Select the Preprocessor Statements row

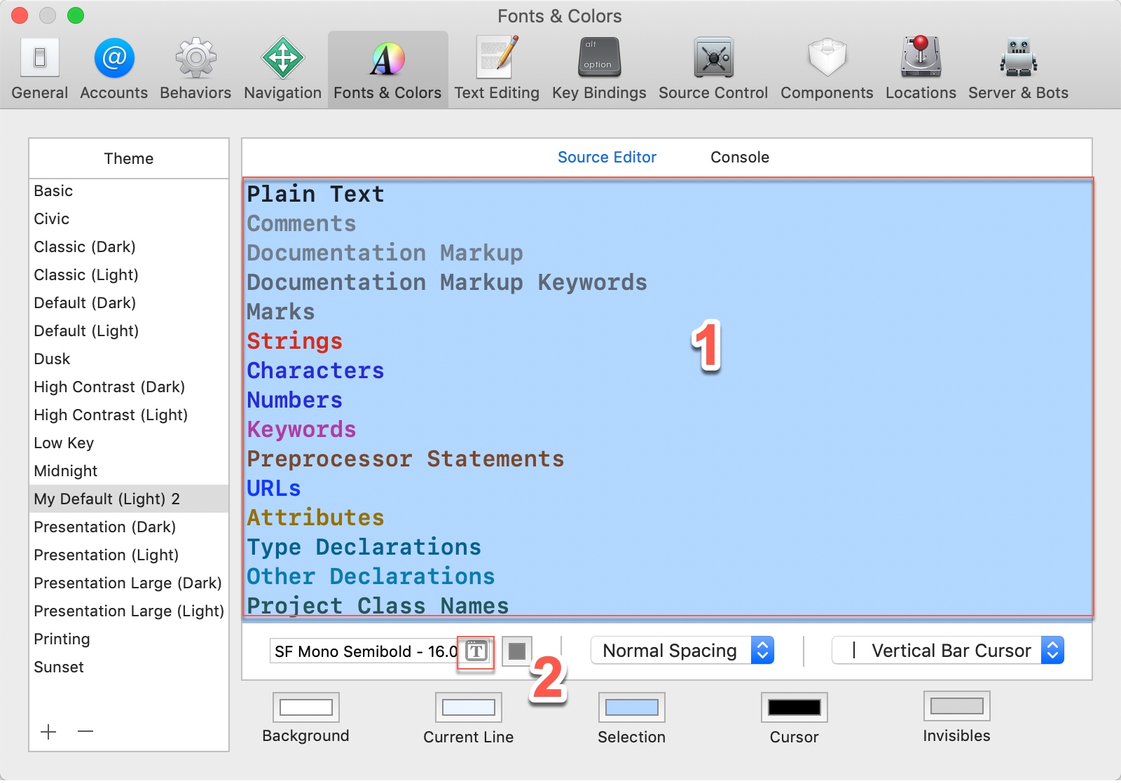tap(668, 459)
